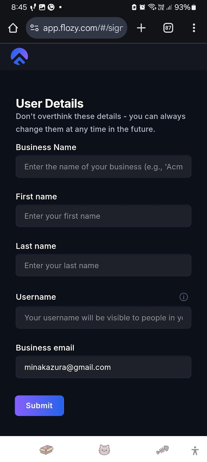Focus the Business Name input field

pyautogui.click(x=103, y=167)
